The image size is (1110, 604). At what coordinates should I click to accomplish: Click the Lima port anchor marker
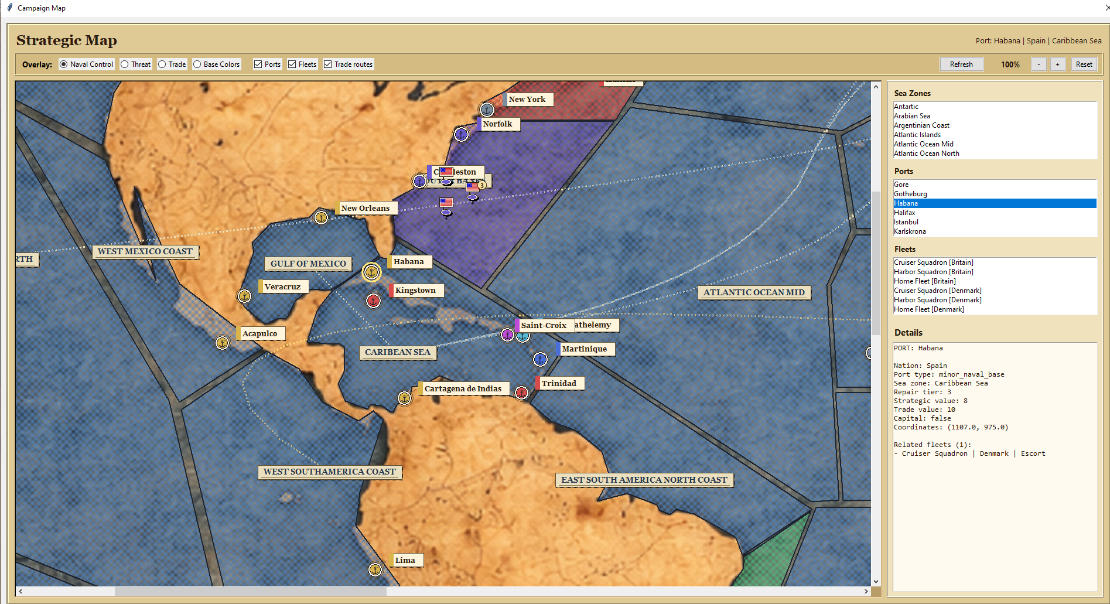click(375, 569)
